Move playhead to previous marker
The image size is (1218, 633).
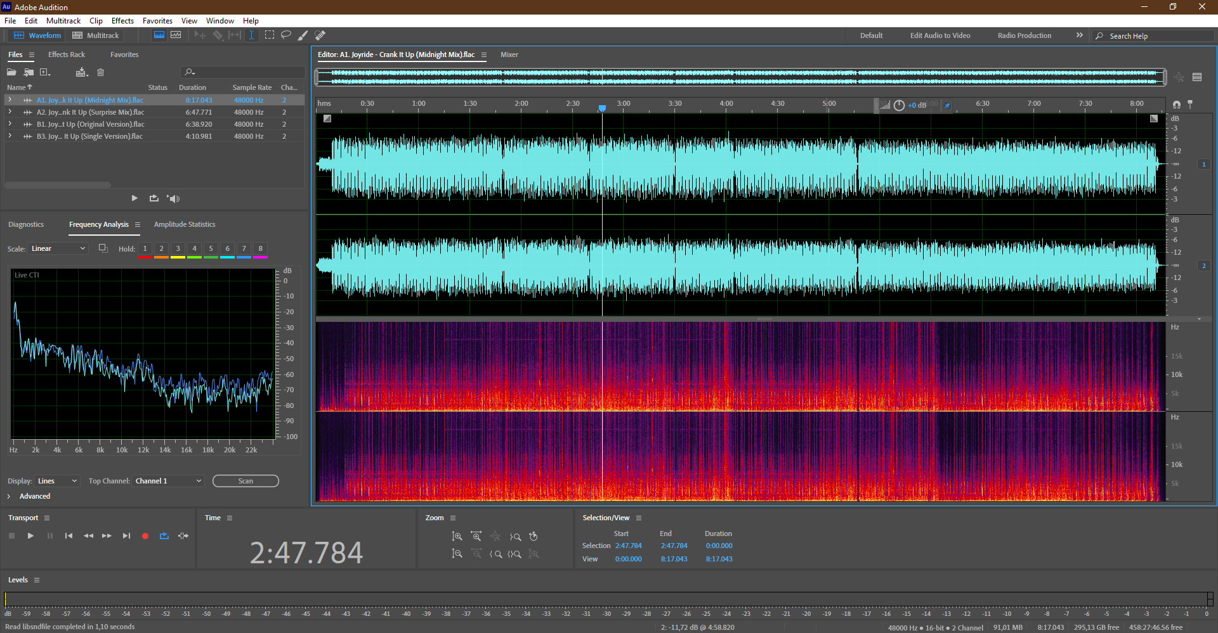click(x=69, y=536)
